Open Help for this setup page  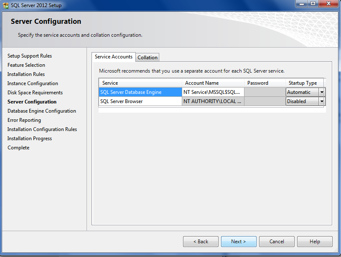point(315,242)
